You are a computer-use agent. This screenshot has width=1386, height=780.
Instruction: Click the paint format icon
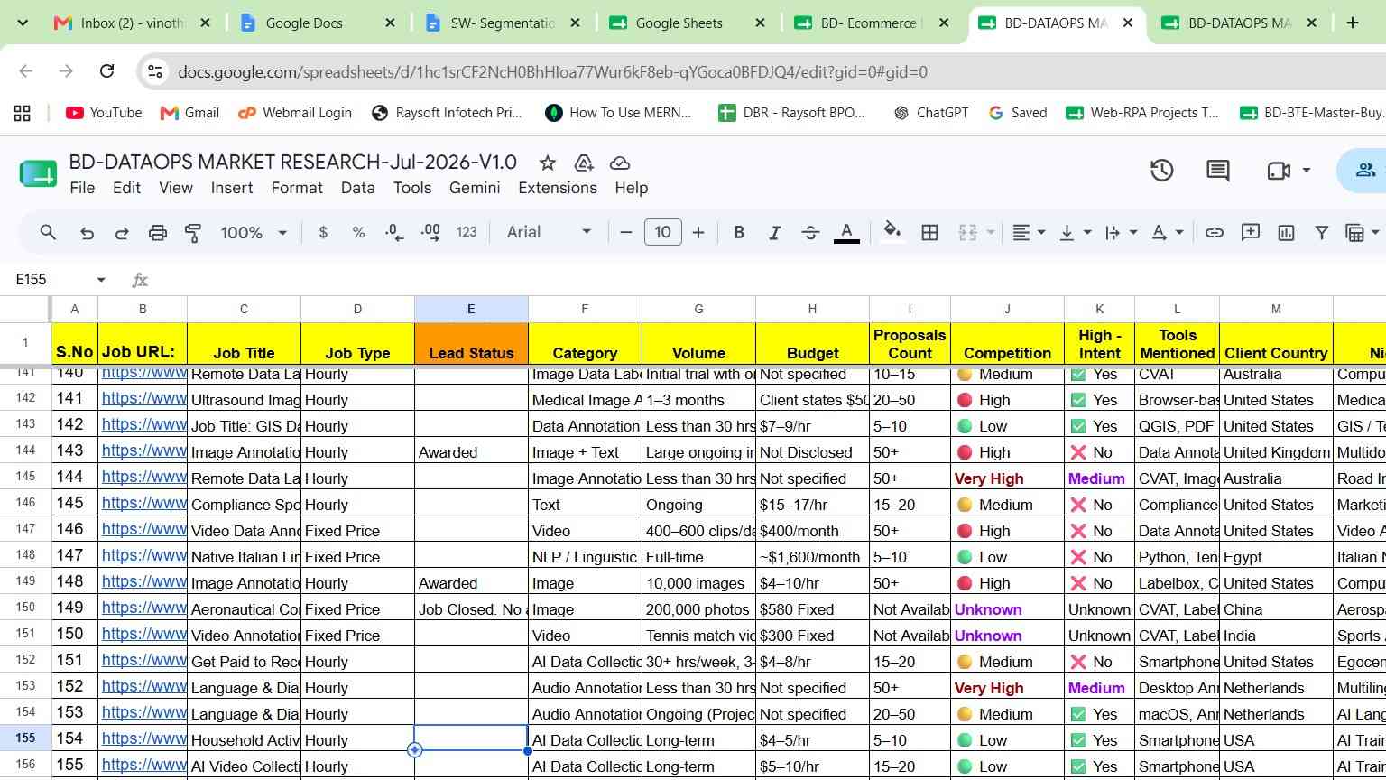[x=193, y=233]
